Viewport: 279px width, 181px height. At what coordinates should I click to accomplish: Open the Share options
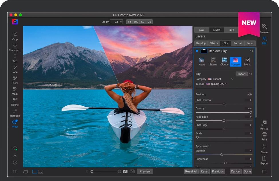264,148
